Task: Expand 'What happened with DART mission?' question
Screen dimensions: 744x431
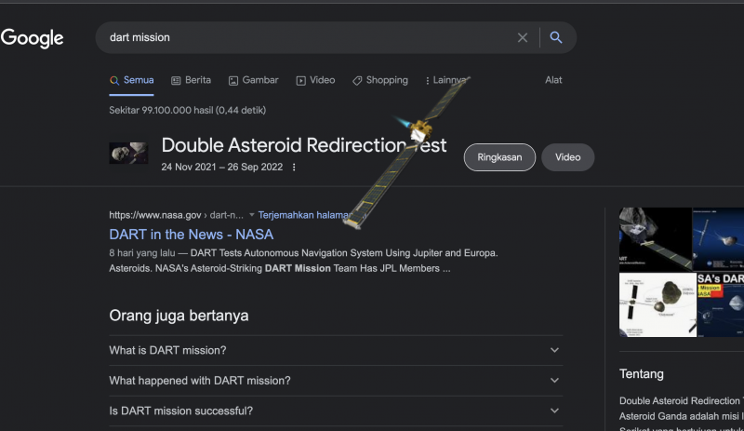Action: click(336, 381)
